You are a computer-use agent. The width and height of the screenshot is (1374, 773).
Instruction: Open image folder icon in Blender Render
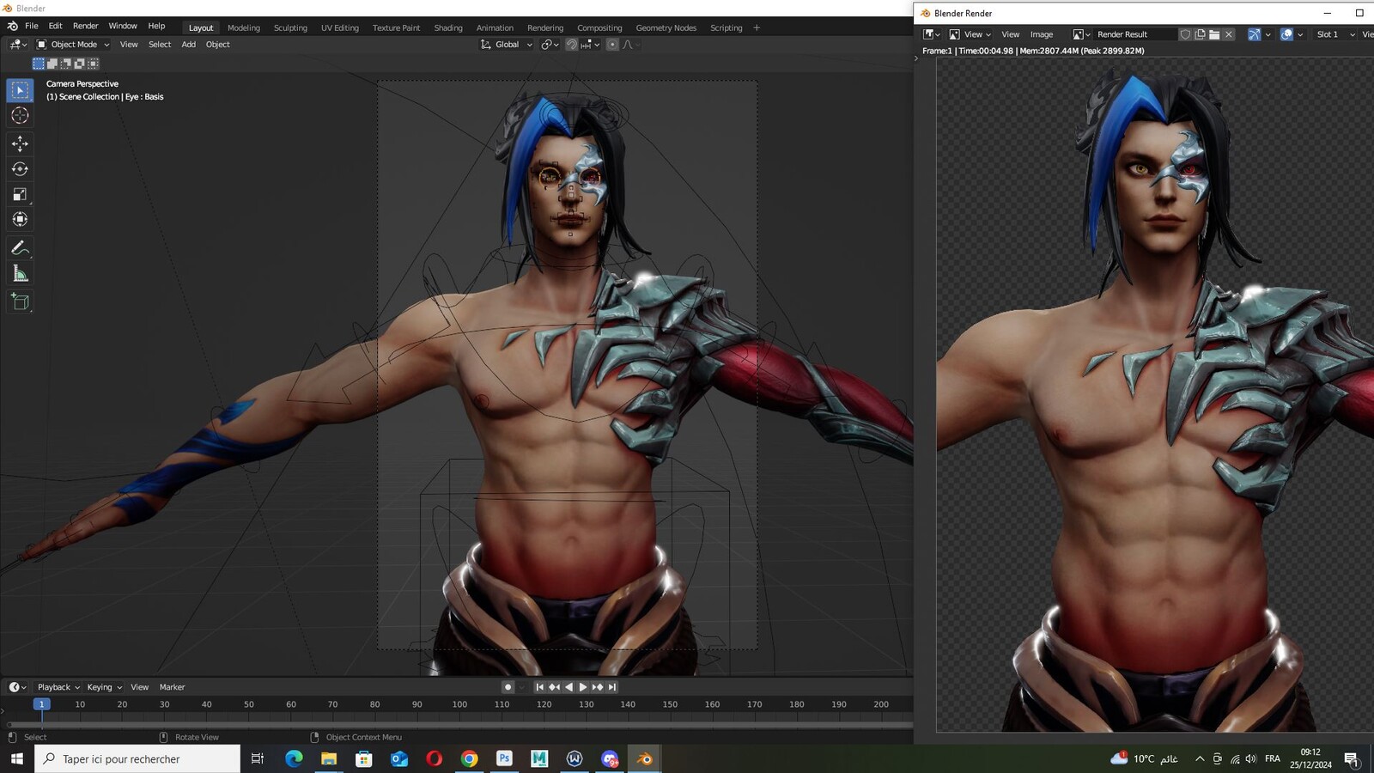click(1214, 34)
